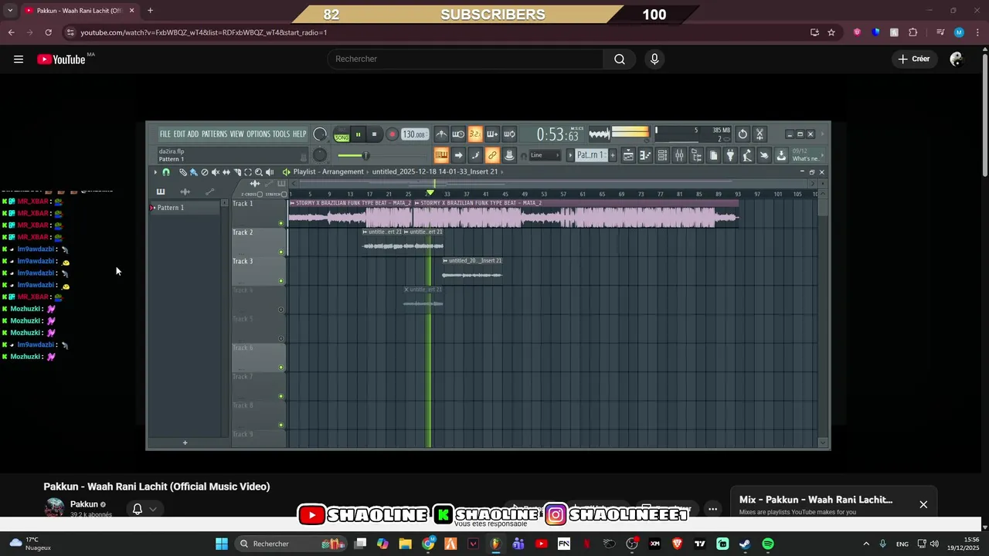Click the one-click audio recording scissors icon
This screenshot has width=989, height=556.
[x=760, y=134]
